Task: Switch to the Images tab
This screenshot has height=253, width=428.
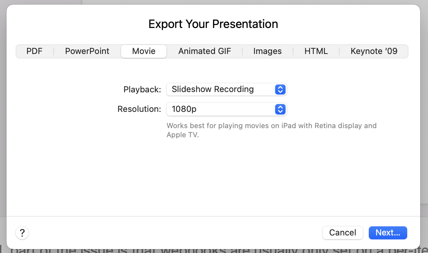Action: (x=267, y=51)
